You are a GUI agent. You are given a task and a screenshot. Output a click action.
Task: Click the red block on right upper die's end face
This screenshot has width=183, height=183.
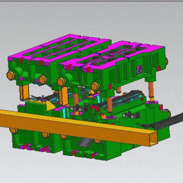click(x=159, y=69)
